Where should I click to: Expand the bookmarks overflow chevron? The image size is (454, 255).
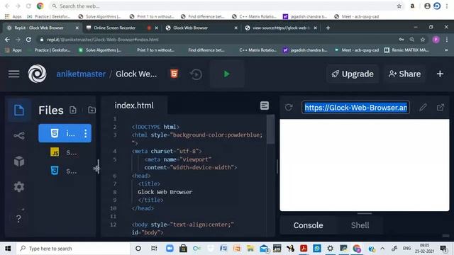pyautogui.click(x=446, y=50)
